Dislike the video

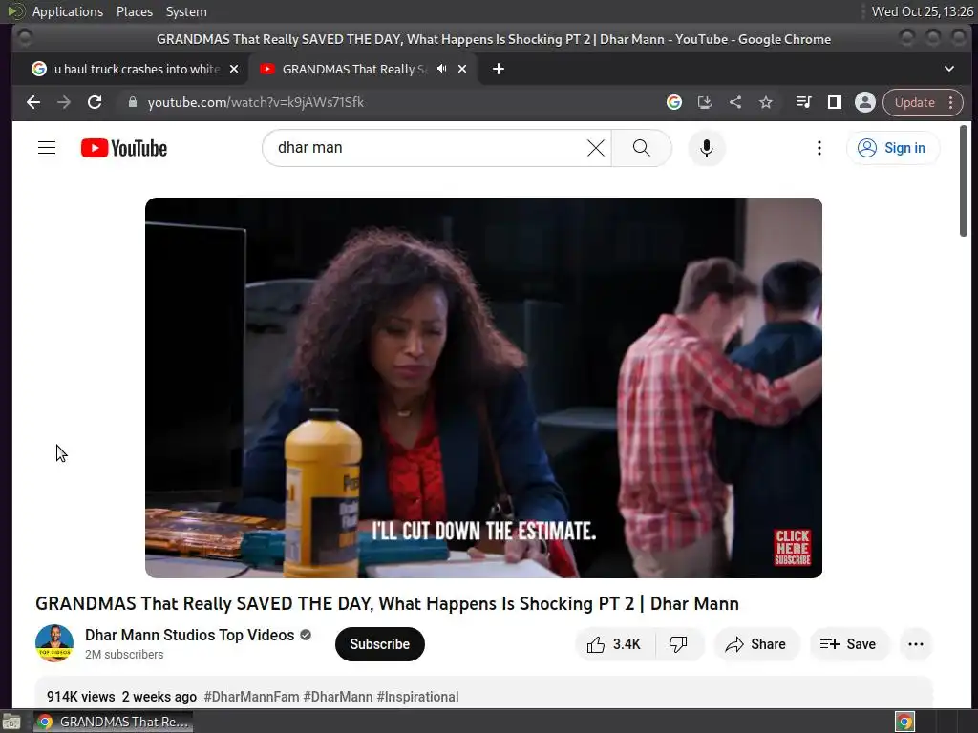(x=678, y=644)
